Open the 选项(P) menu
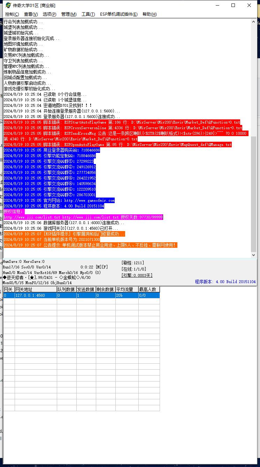This screenshot has height=467, width=260. pos(49,14)
